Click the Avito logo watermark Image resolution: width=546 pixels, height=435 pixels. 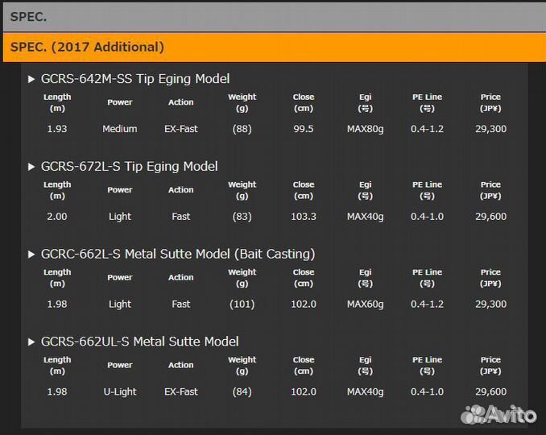tap(498, 414)
